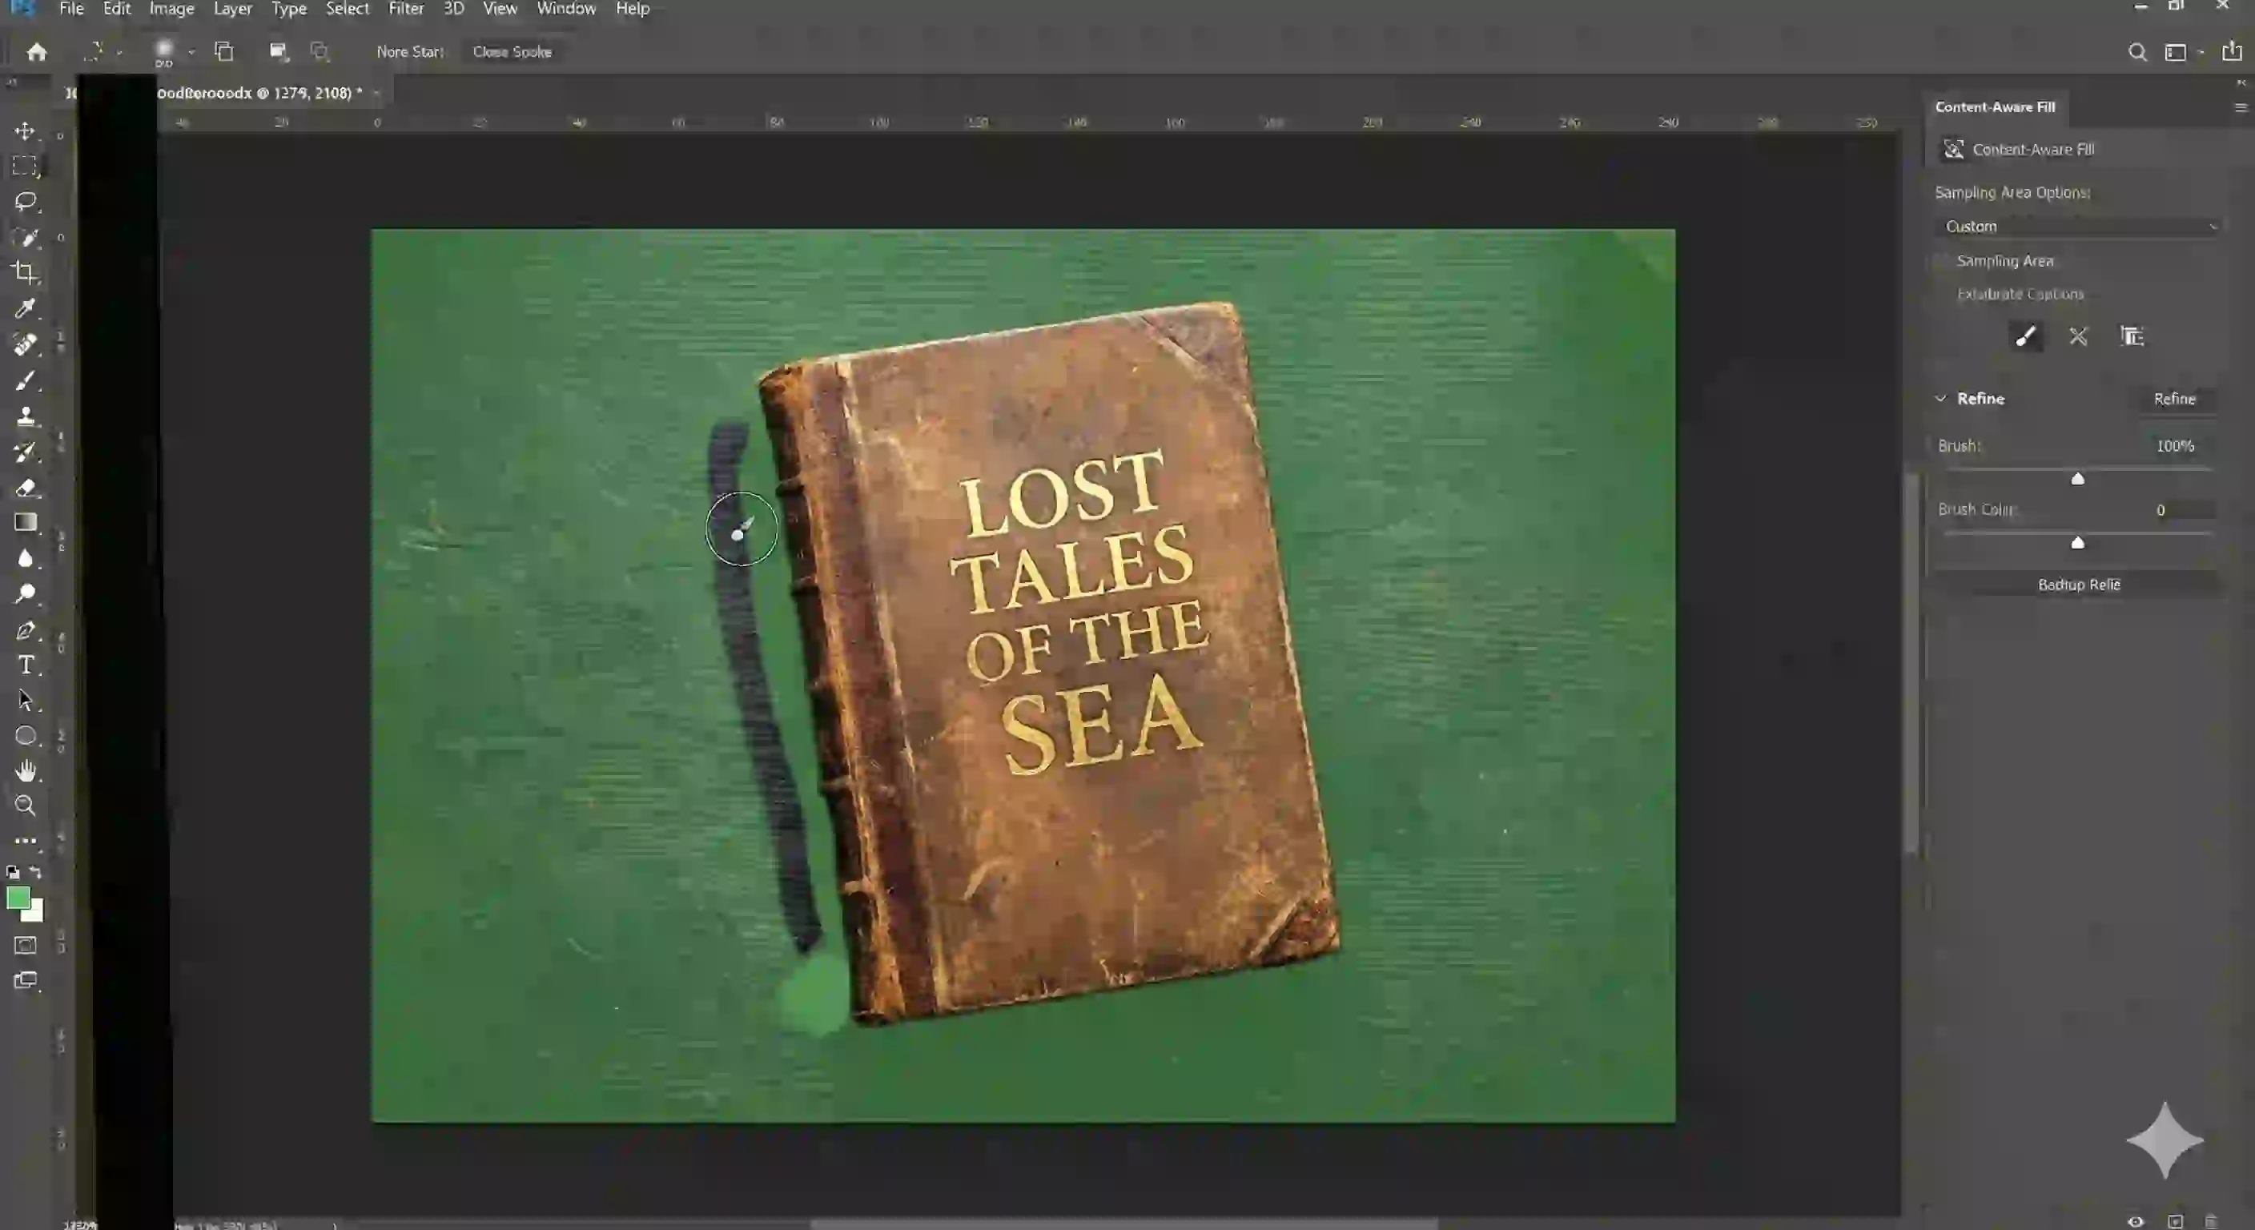The image size is (2255, 1230).
Task: Select the Zoom tool
Action: tap(26, 806)
